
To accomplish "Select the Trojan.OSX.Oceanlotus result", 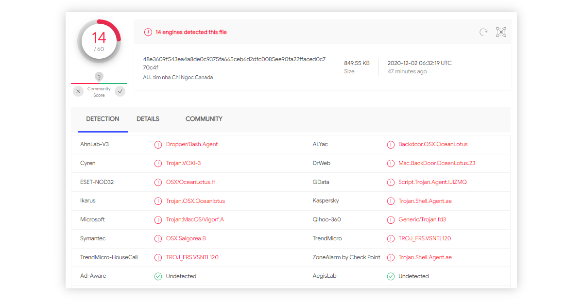I will coord(195,201).
